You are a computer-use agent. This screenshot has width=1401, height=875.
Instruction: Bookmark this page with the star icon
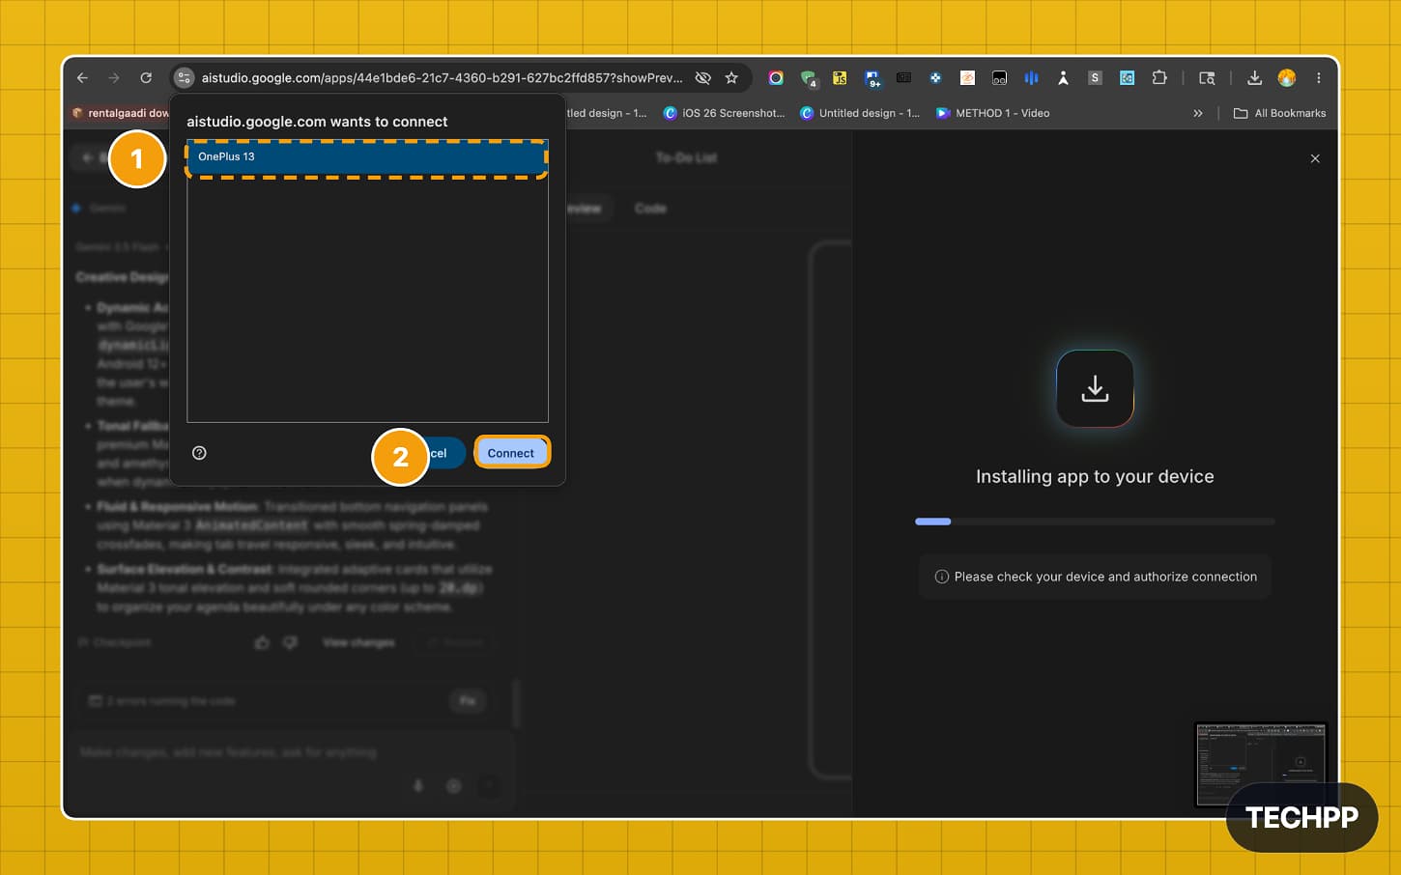pos(731,78)
